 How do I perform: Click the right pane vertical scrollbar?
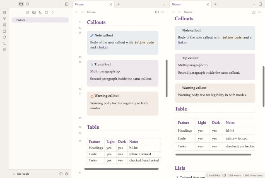pos(263,87)
